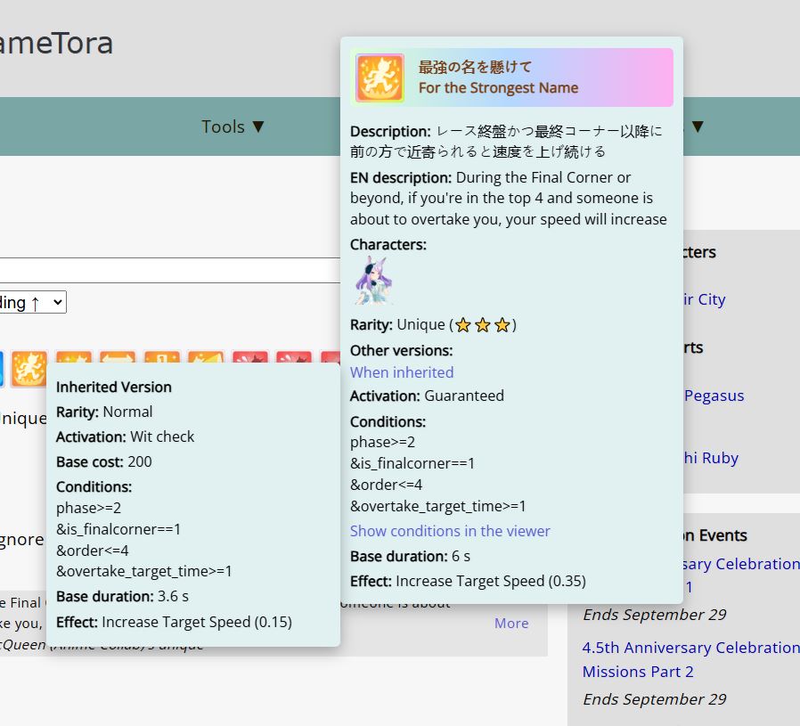Click the 'More' link on the skill card

click(x=511, y=623)
